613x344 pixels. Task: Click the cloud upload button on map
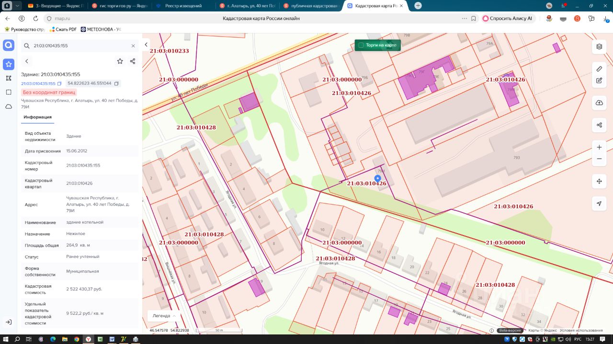pos(599,103)
